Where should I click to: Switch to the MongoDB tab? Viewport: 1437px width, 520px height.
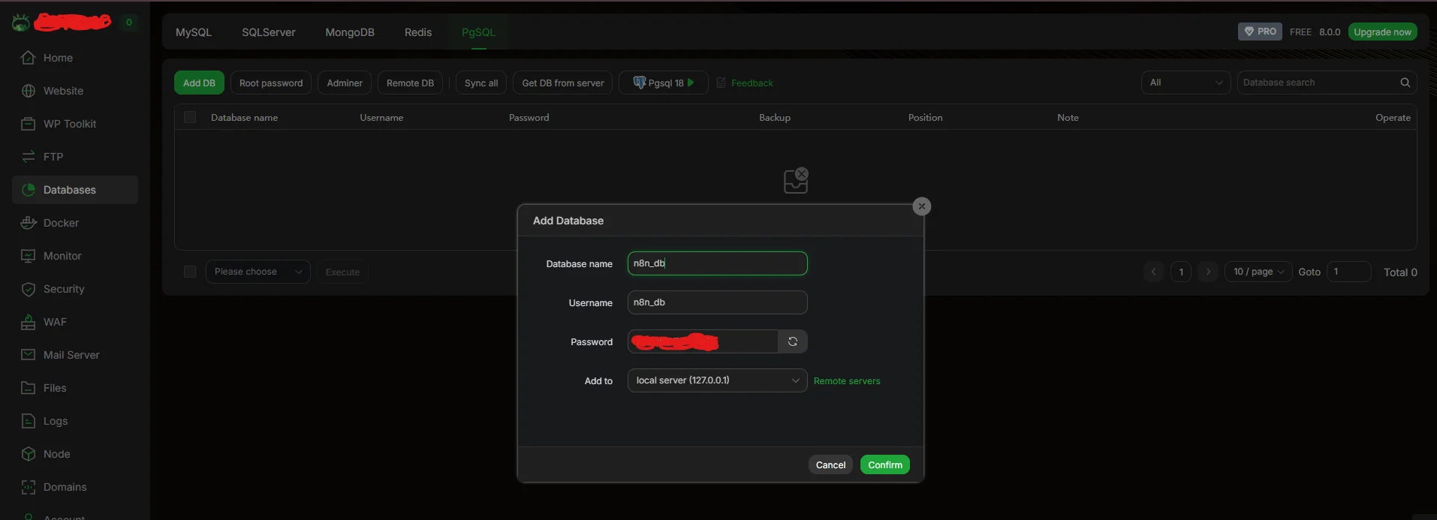(349, 32)
